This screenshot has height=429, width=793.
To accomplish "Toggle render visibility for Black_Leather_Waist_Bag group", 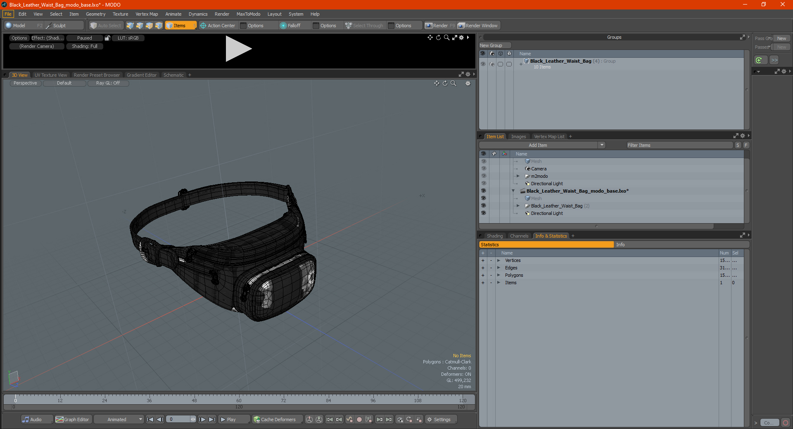I will coord(491,64).
